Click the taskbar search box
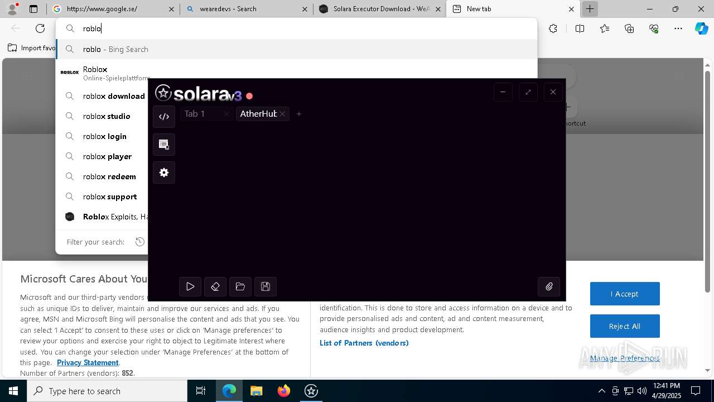 click(x=107, y=391)
